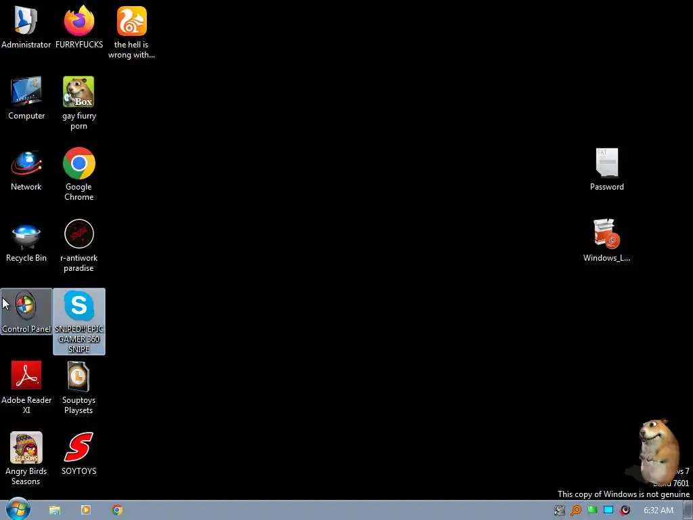
Task: Open Windows Explorer from the taskbar
Action: tap(54, 510)
